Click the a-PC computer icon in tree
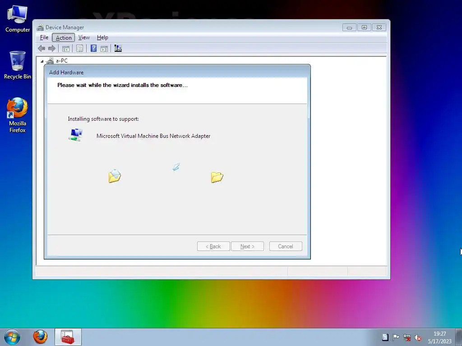Image resolution: width=462 pixels, height=346 pixels. 50,61
